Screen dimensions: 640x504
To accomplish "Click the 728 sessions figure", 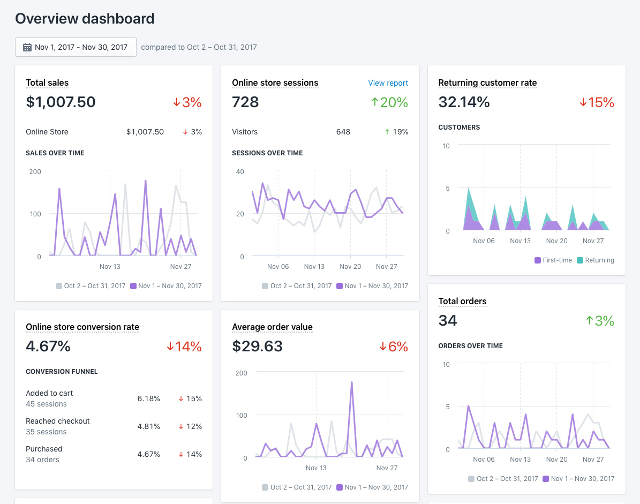I will [x=245, y=102].
